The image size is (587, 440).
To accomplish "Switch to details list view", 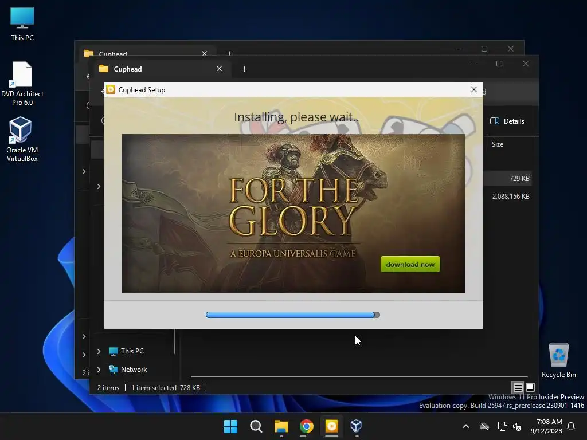I will 518,387.
